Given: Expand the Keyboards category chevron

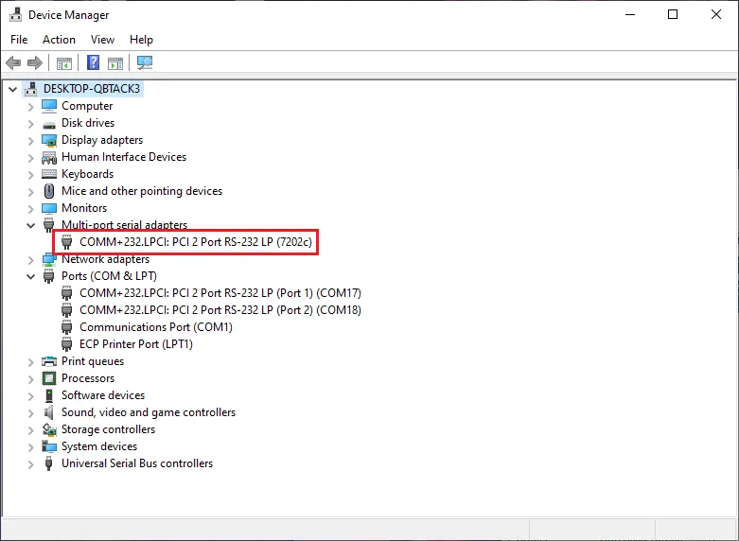Looking at the screenshot, I should pos(30,174).
